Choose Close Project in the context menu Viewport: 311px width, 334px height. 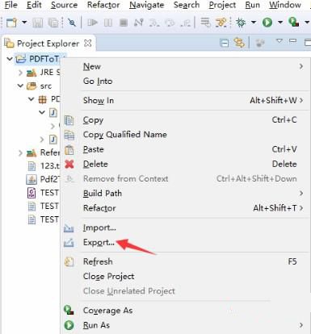tap(108, 276)
